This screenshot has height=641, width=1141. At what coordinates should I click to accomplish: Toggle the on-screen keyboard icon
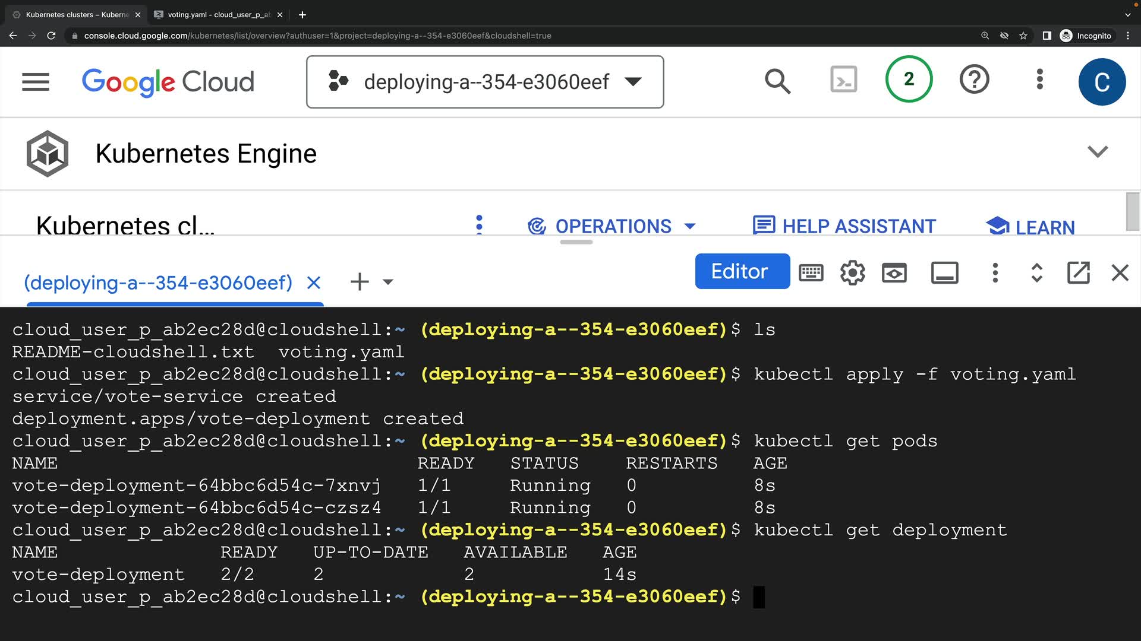(811, 273)
